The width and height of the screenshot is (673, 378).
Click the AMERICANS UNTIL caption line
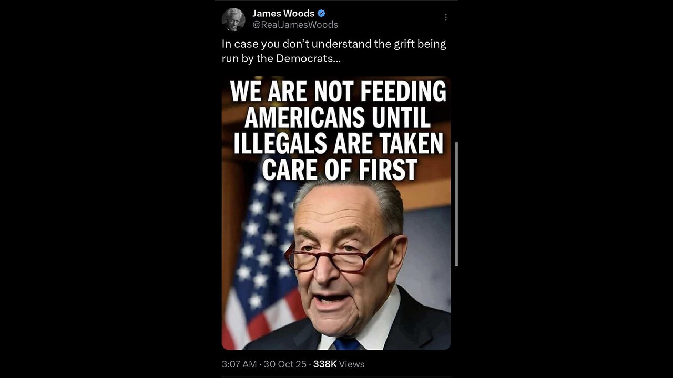[338, 118]
